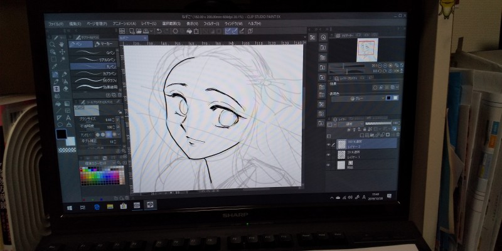This screenshot has height=251, width=502.
Task: Click the New document icon in command bar
Action: point(132,31)
